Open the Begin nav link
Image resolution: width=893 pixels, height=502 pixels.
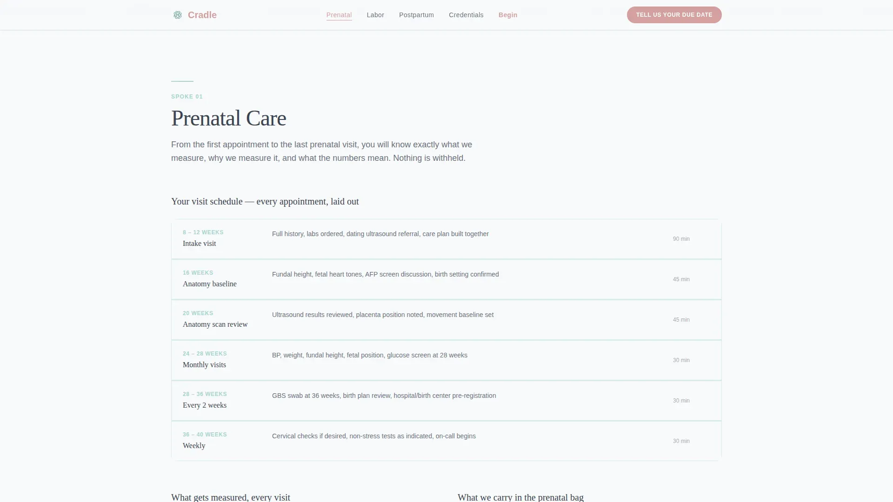point(508,15)
